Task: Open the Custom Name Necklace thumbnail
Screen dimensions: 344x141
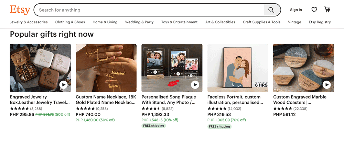Action: (x=106, y=68)
